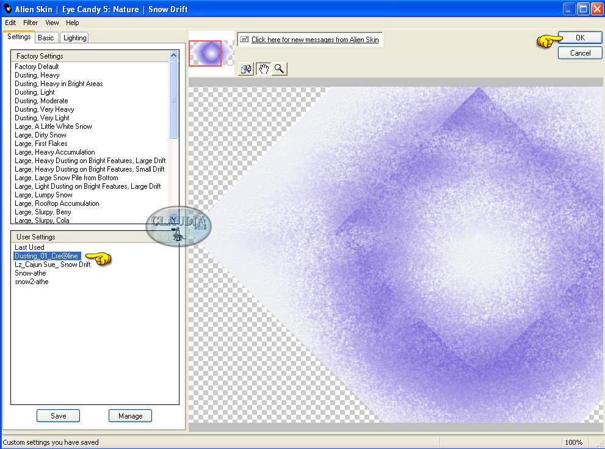Select 'Lz_Cajun Sue_ Snow Drift' user setting
Image resolution: width=605 pixels, height=449 pixels.
[x=53, y=264]
